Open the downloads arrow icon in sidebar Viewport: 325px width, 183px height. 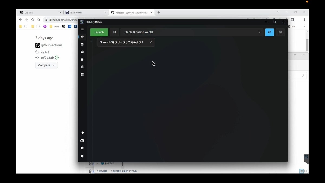(x=82, y=148)
